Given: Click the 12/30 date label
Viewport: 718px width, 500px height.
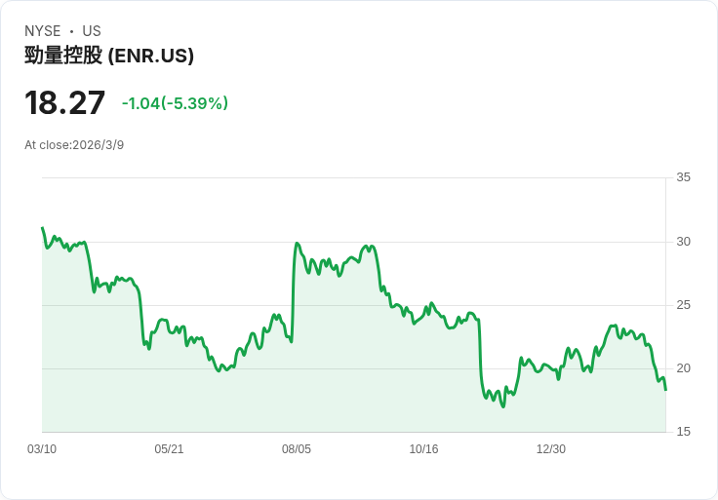Looking at the screenshot, I should coord(551,449).
